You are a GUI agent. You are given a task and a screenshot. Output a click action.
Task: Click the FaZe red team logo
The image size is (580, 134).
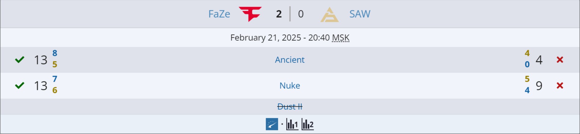coord(250,14)
